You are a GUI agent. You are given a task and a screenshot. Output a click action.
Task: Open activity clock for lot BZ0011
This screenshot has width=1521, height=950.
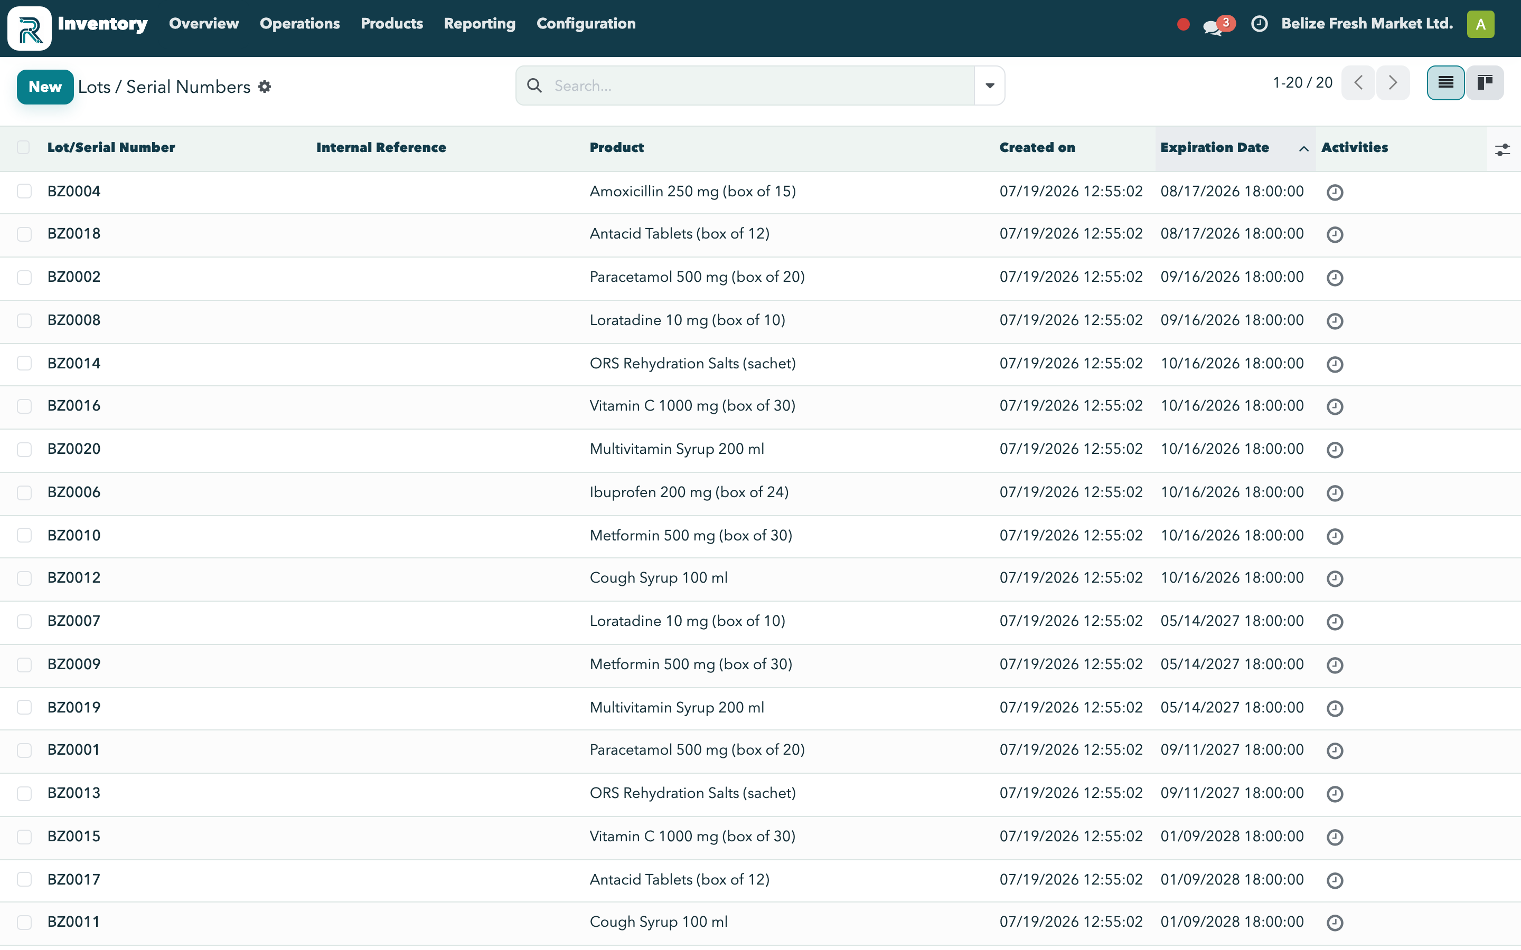pyautogui.click(x=1335, y=923)
